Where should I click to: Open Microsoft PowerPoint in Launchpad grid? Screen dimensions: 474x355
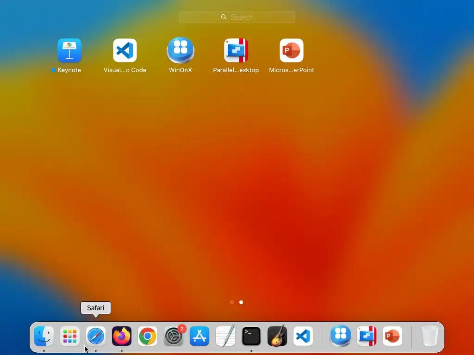coord(292,50)
